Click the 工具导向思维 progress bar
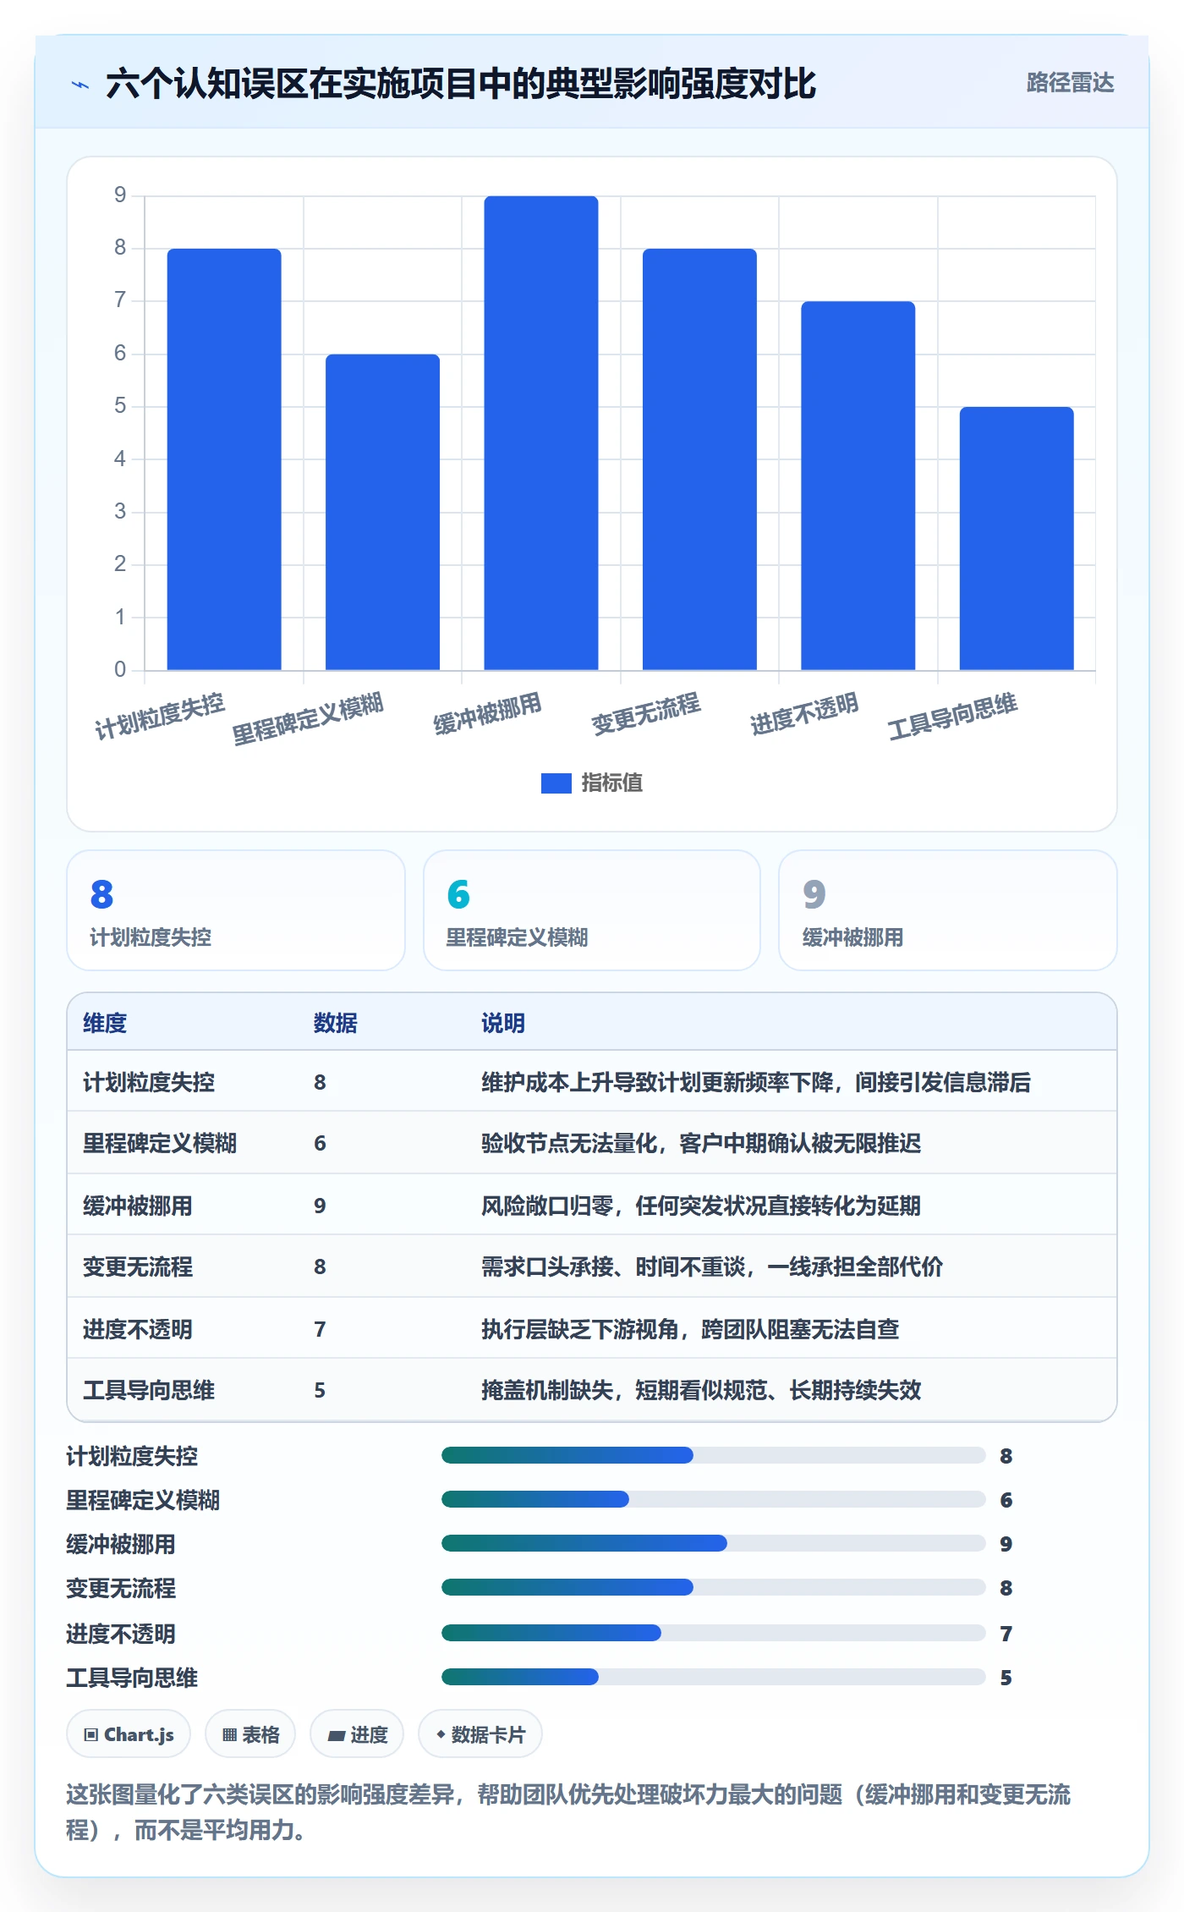 (713, 1677)
